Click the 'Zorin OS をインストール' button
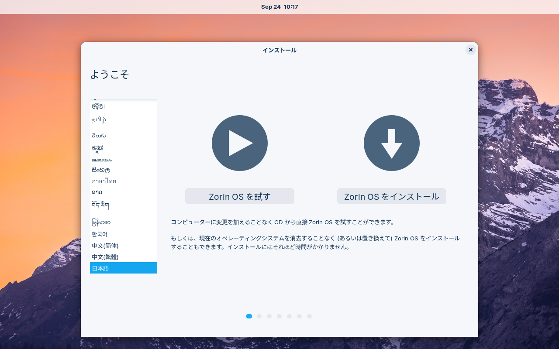559x349 pixels. pyautogui.click(x=392, y=196)
